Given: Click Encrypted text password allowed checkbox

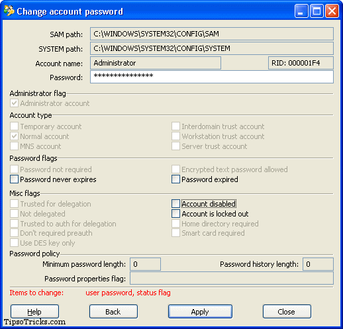Looking at the screenshot, I should (x=175, y=169).
